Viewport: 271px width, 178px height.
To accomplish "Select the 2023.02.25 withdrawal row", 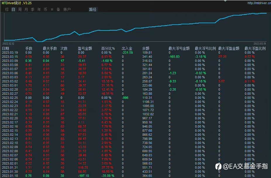I will tap(136, 98).
